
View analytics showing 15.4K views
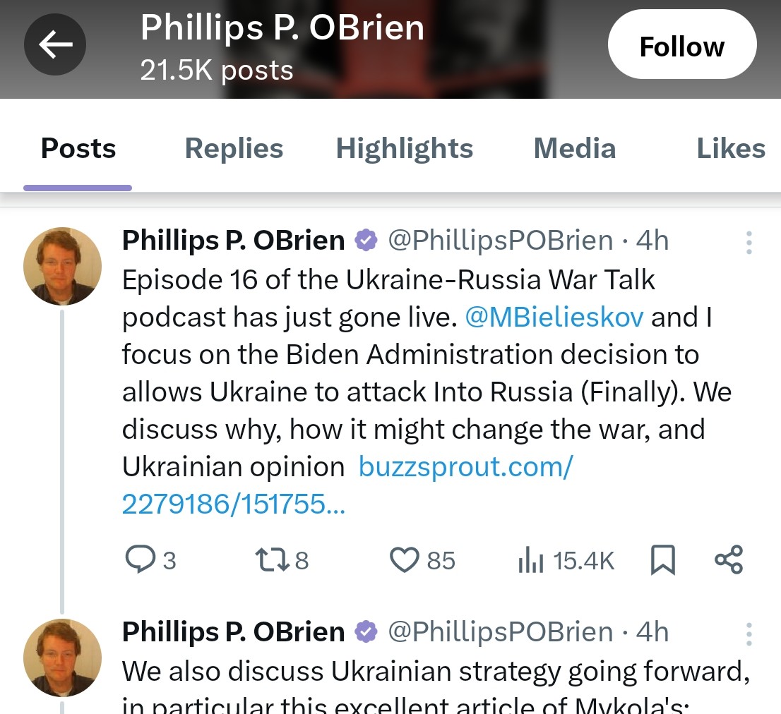566,559
